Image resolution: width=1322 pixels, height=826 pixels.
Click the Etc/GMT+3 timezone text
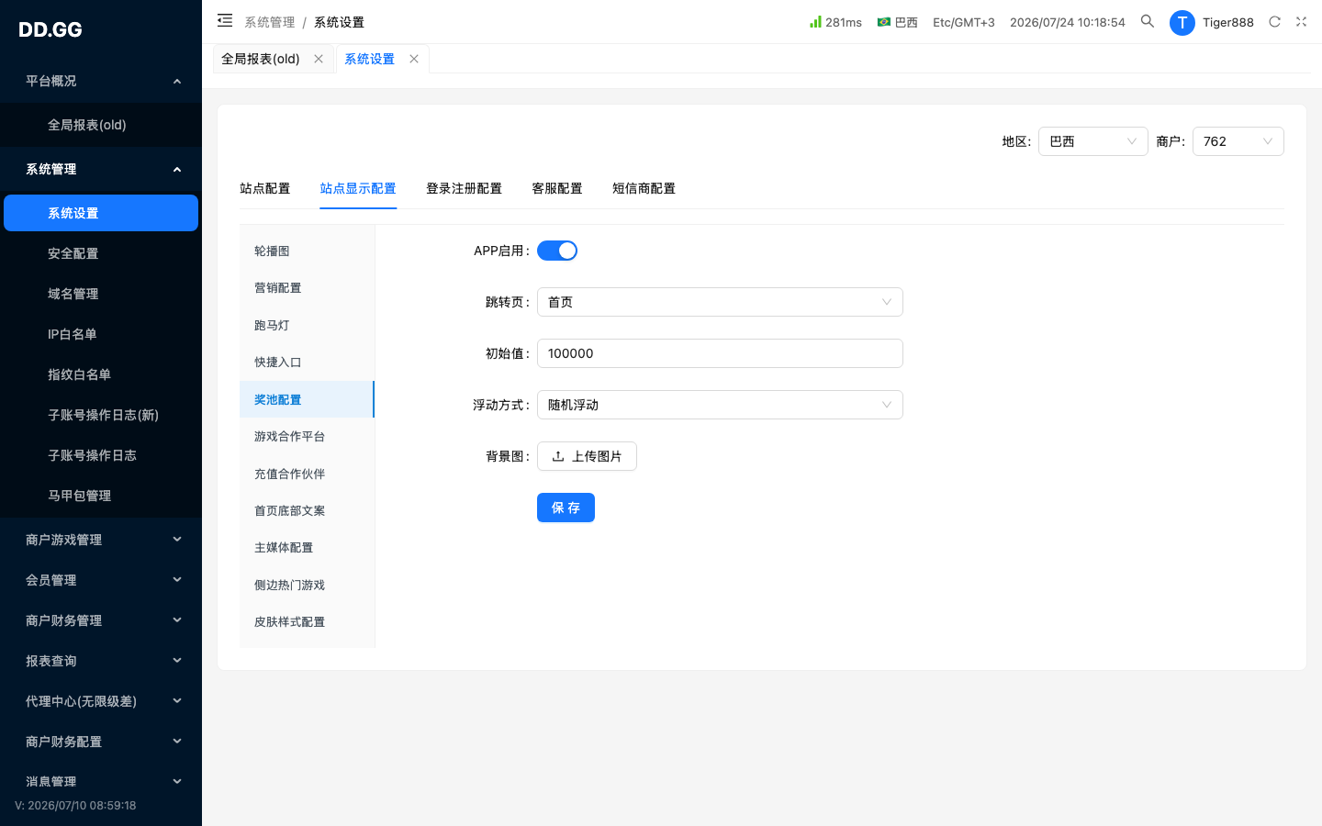point(964,22)
